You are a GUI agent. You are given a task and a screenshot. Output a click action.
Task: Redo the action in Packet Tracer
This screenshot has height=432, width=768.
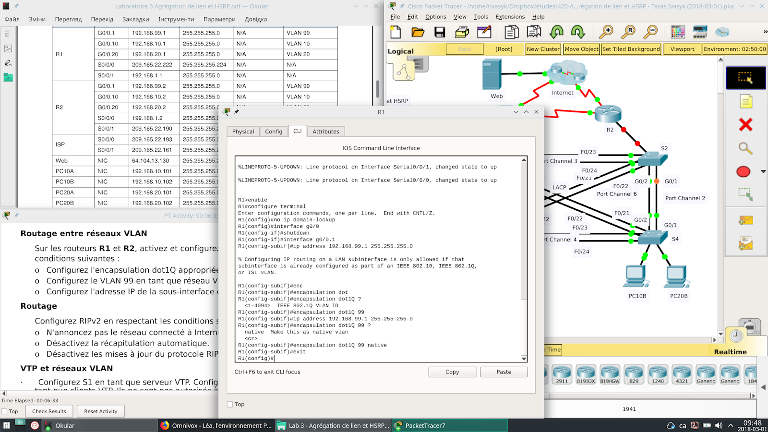pyautogui.click(x=578, y=32)
